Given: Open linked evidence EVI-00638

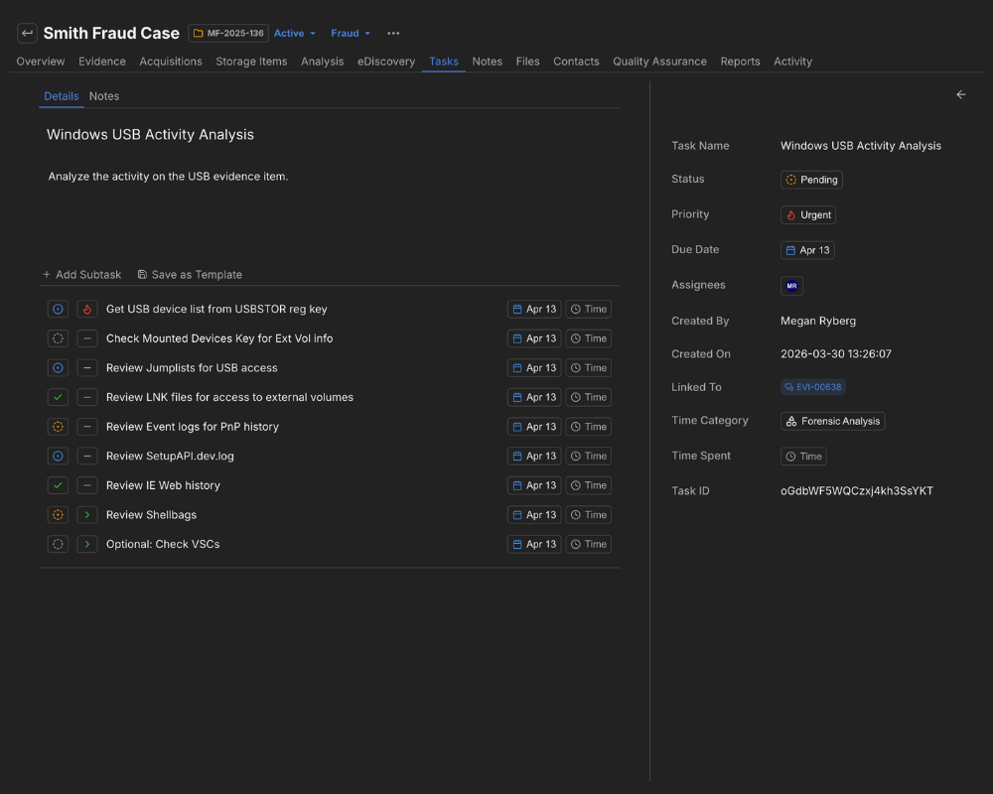Looking at the screenshot, I should [x=813, y=387].
